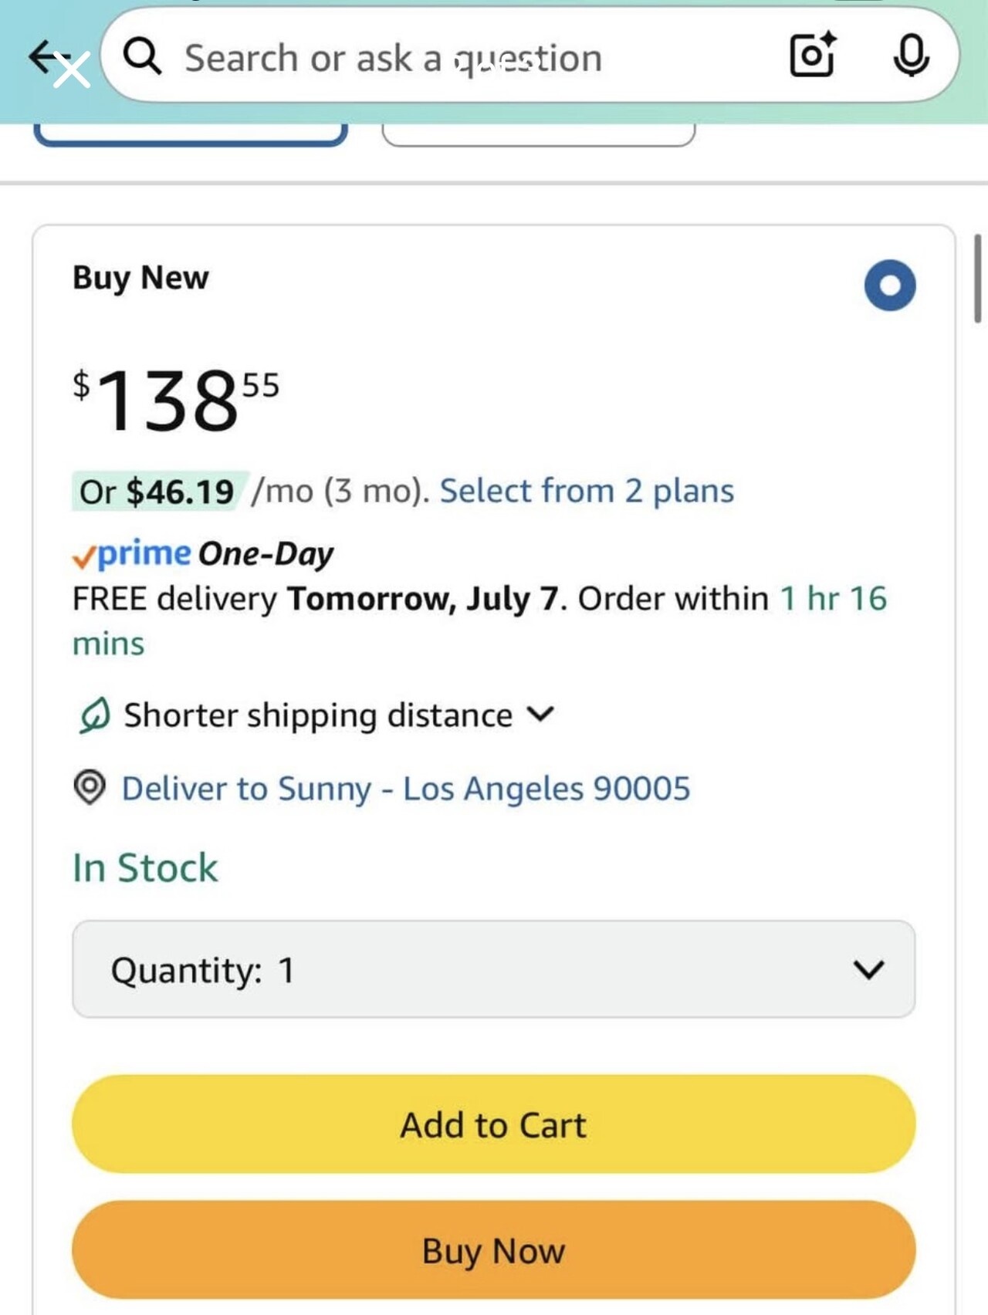988x1315 pixels.
Task: Open camera lens search icon
Action: pyautogui.click(x=813, y=55)
